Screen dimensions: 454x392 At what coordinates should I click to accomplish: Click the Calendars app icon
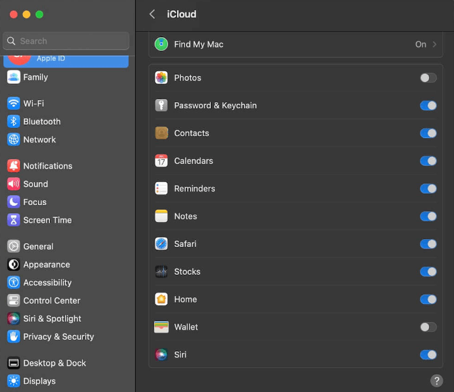[161, 161]
